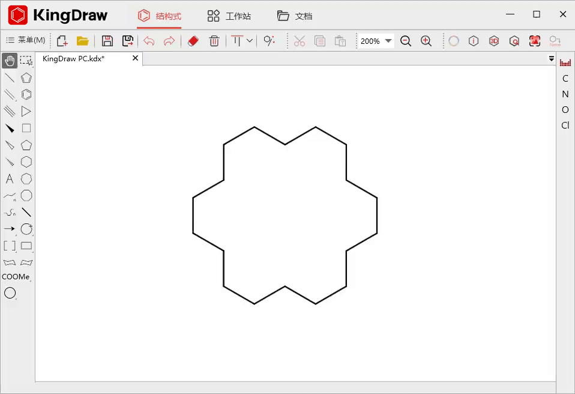Select the right chair conformation template
This screenshot has width=575, height=394.
26,262
